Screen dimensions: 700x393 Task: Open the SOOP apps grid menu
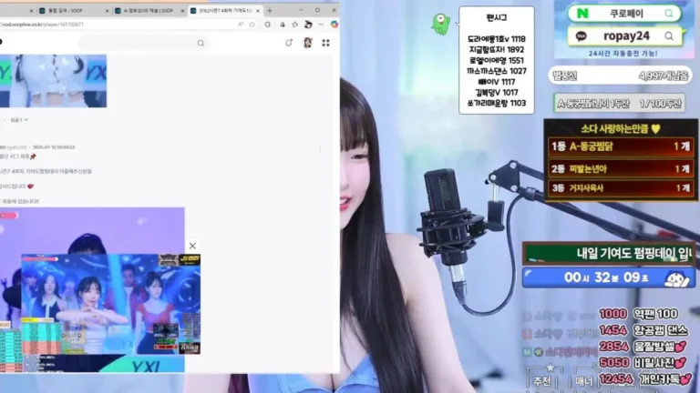point(326,43)
